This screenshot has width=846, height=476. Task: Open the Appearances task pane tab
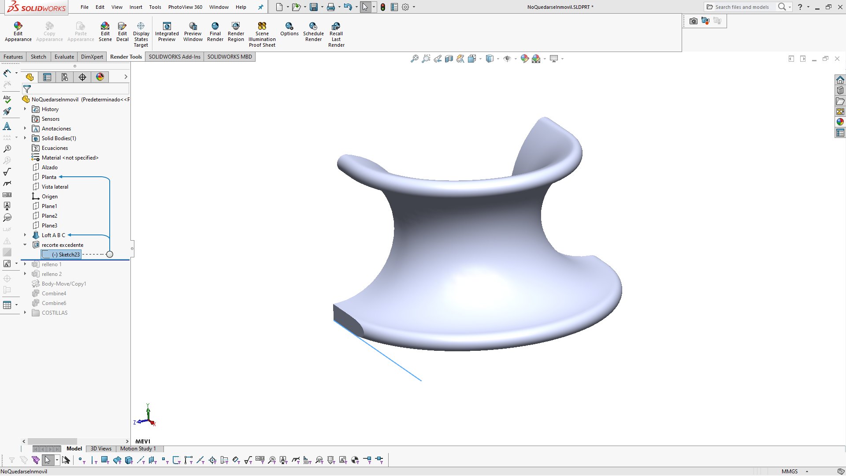840,122
